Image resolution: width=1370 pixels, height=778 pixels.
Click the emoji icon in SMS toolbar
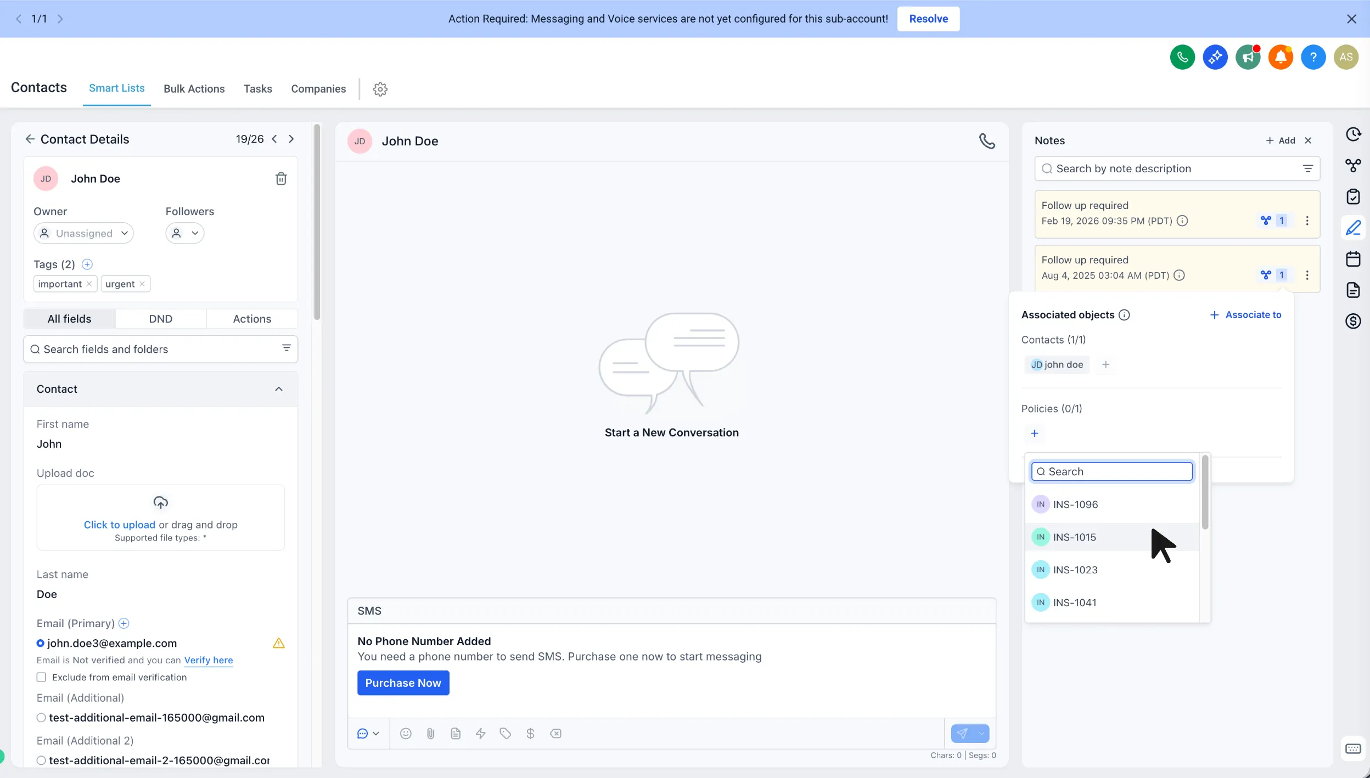[x=406, y=734]
